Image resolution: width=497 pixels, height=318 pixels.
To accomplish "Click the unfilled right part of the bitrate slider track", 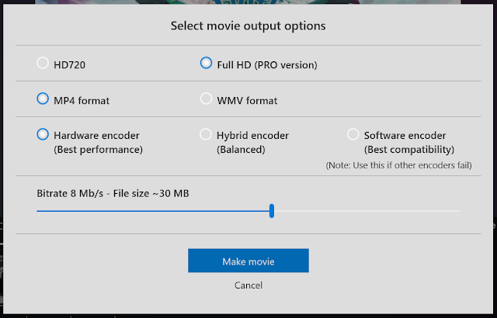I will (365, 210).
